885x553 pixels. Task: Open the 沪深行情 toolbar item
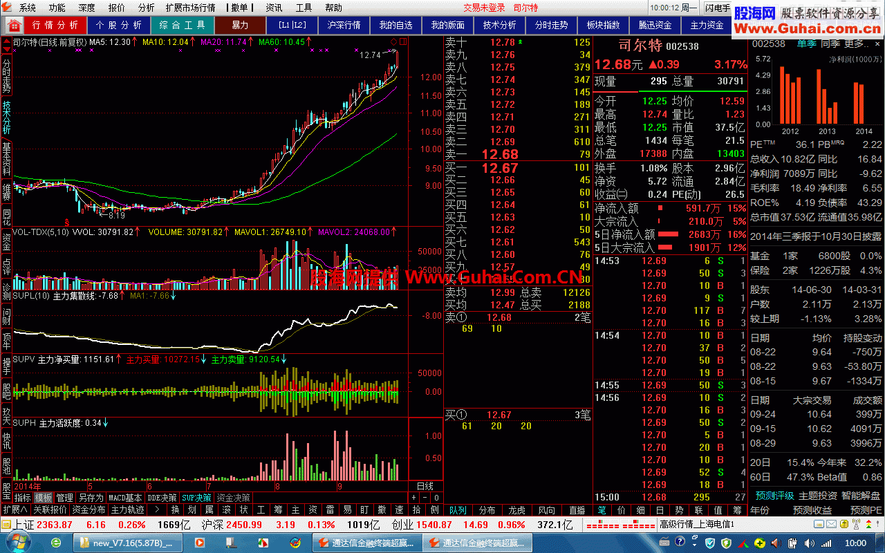pos(344,25)
